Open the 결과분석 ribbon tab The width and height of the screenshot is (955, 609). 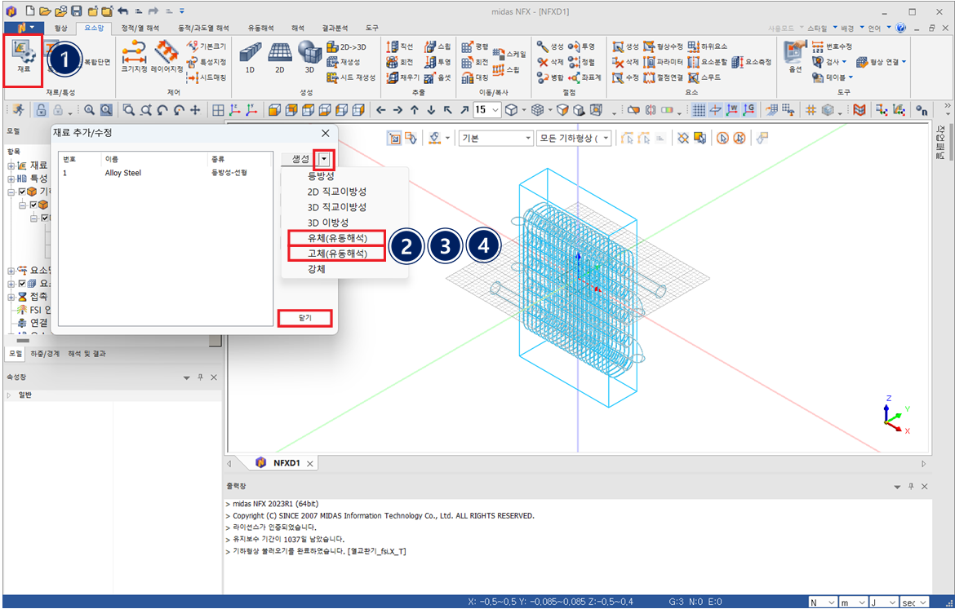click(335, 28)
